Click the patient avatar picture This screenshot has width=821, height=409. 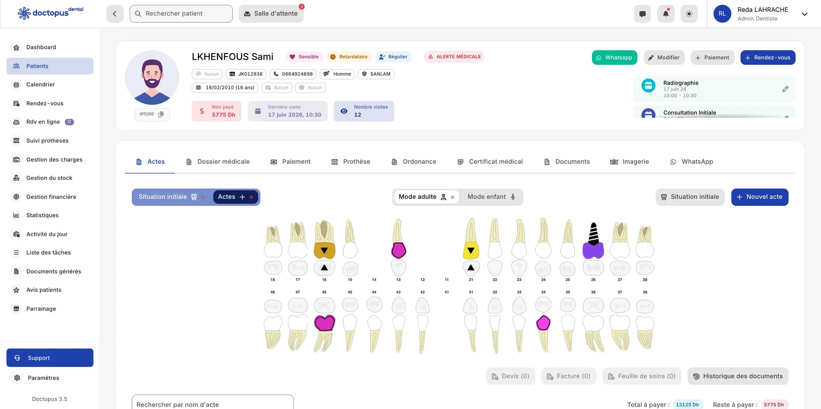[x=152, y=78]
